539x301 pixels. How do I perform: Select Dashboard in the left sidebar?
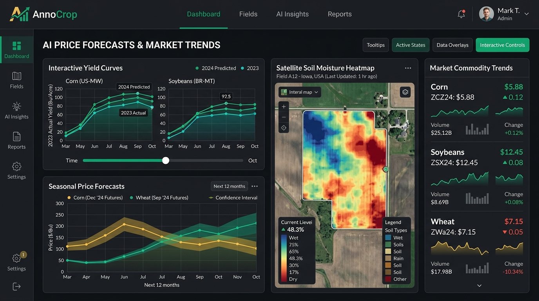coord(16,50)
